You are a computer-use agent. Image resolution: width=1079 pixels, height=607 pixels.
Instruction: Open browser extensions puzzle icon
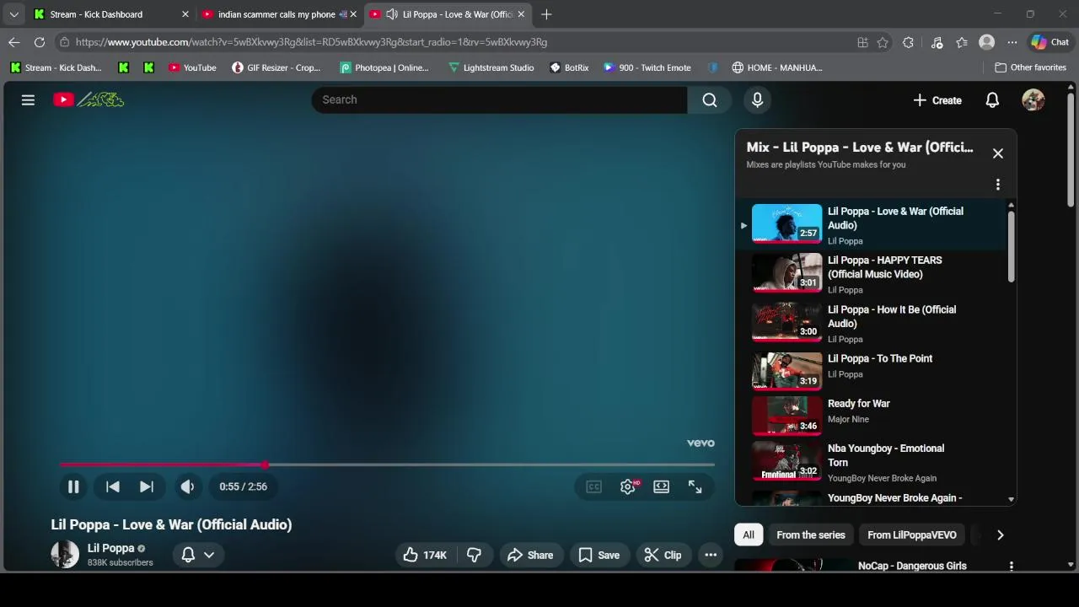908,42
